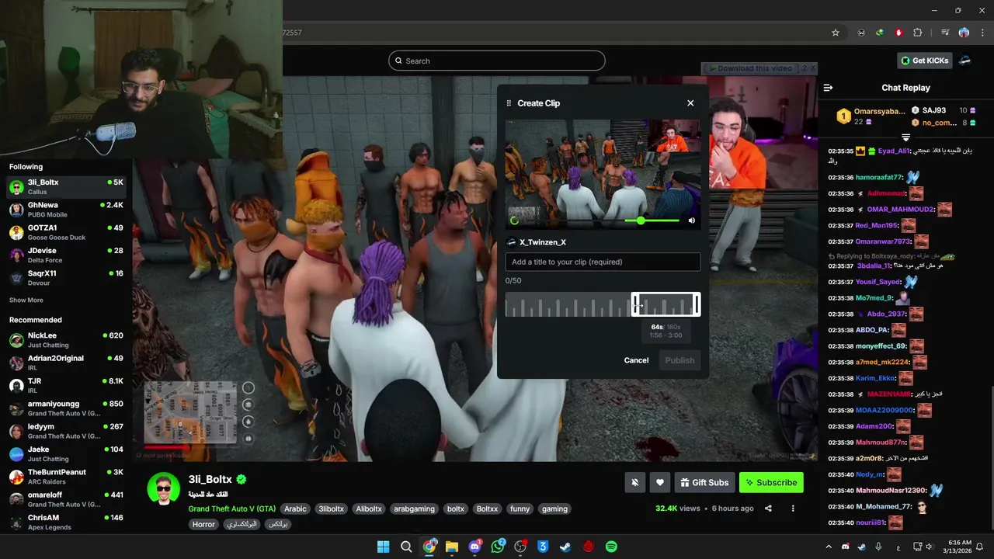Screen dimensions: 994x559
Task: Open GOTZA1 channel in Following list
Action: click(x=66, y=232)
